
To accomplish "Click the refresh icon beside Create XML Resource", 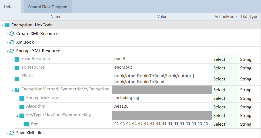I will [x=12, y=34].
